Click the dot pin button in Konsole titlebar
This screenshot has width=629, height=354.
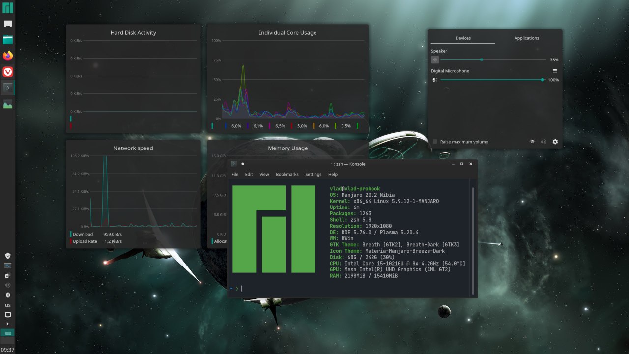[243, 164]
